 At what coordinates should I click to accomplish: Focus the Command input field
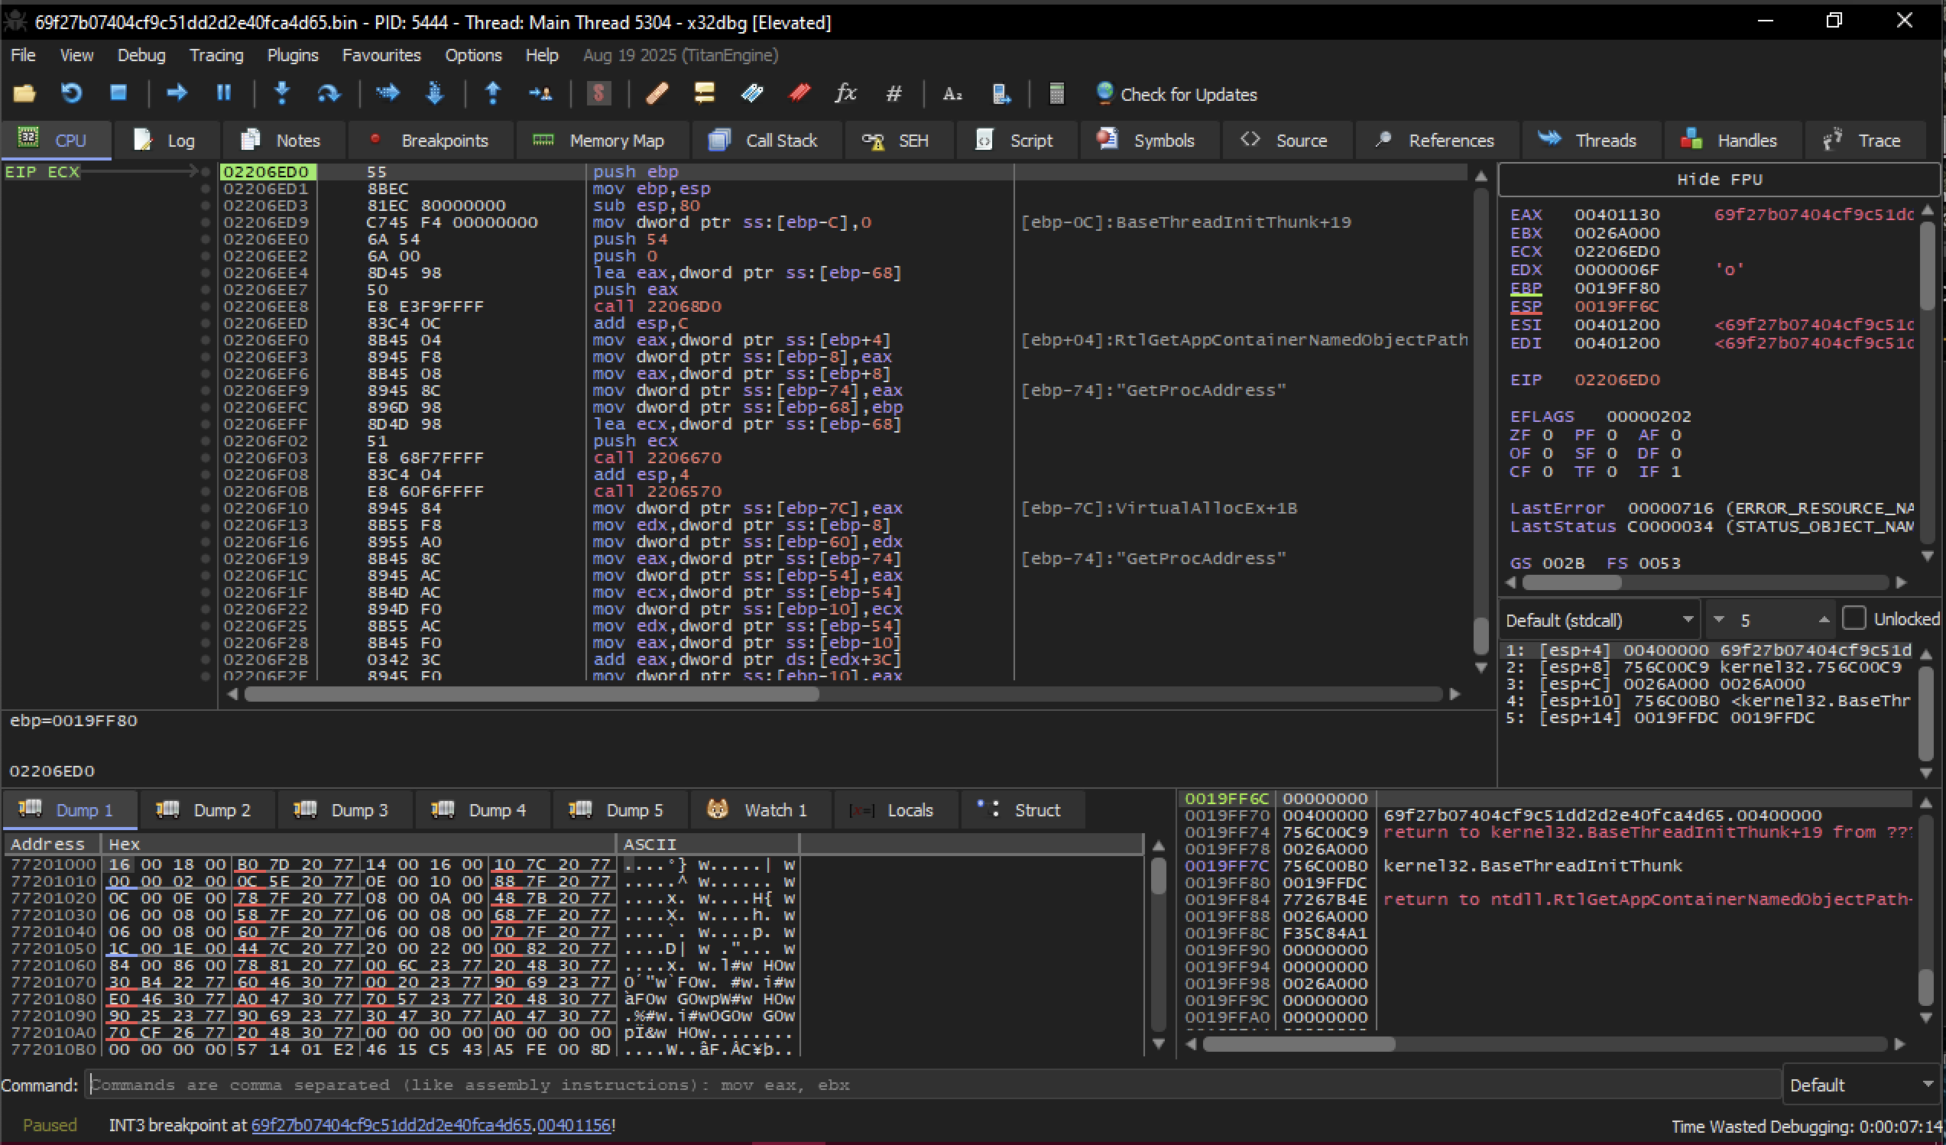(931, 1085)
